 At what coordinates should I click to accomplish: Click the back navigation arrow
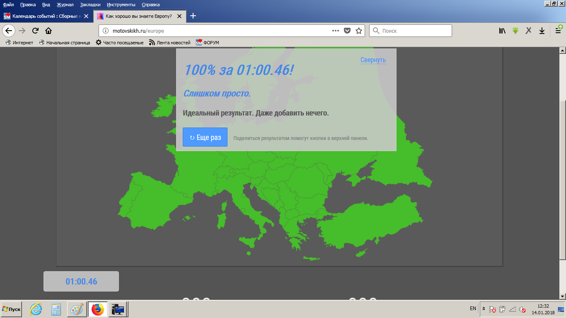(9, 31)
